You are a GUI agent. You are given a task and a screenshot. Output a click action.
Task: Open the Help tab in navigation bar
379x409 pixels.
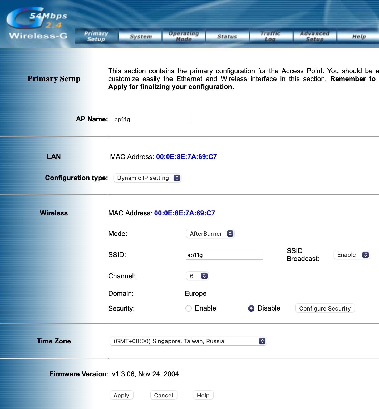[x=358, y=36]
